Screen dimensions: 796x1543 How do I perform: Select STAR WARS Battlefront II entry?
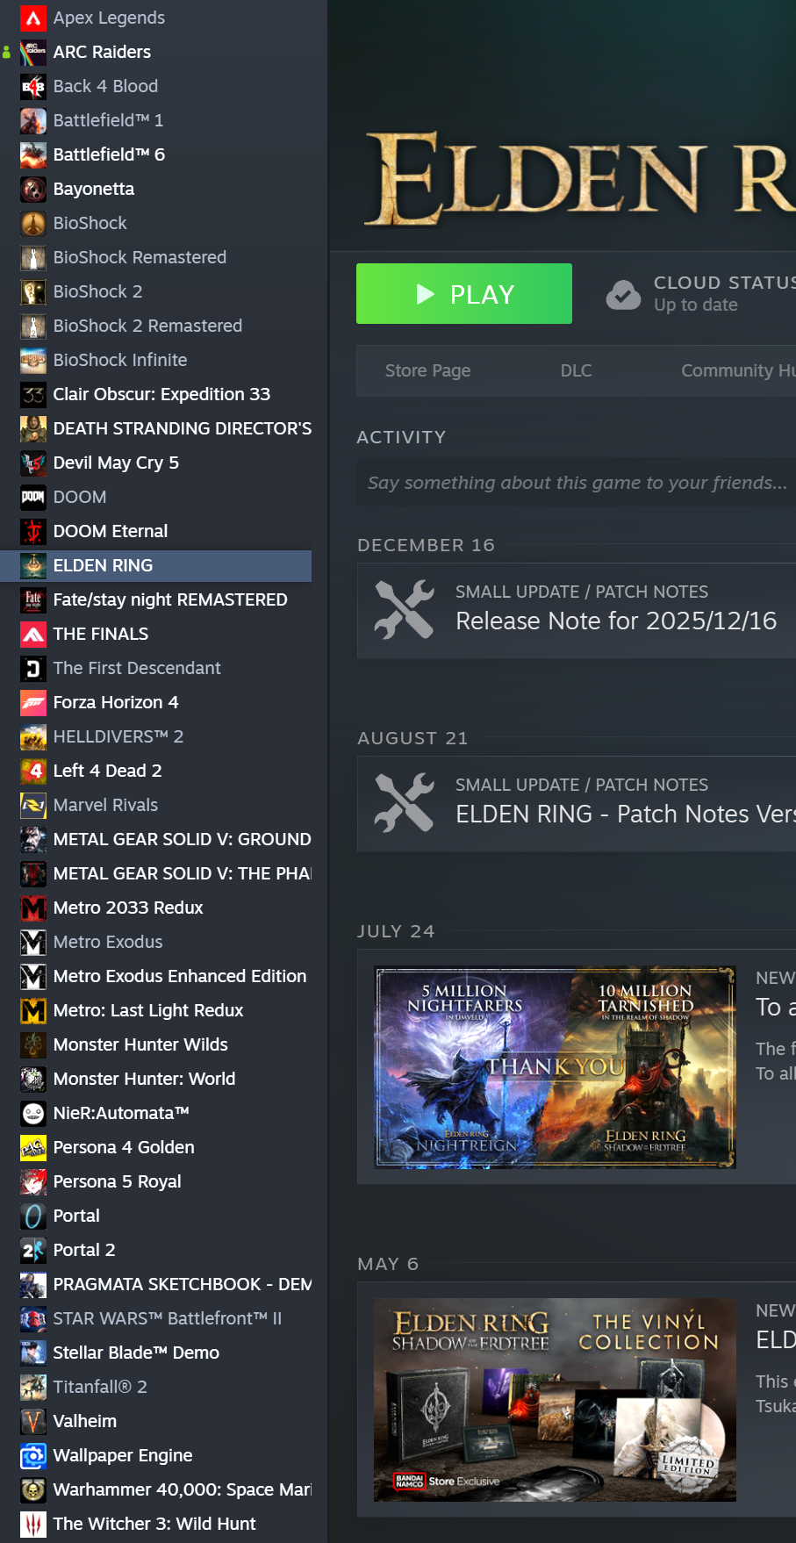tap(156, 1318)
